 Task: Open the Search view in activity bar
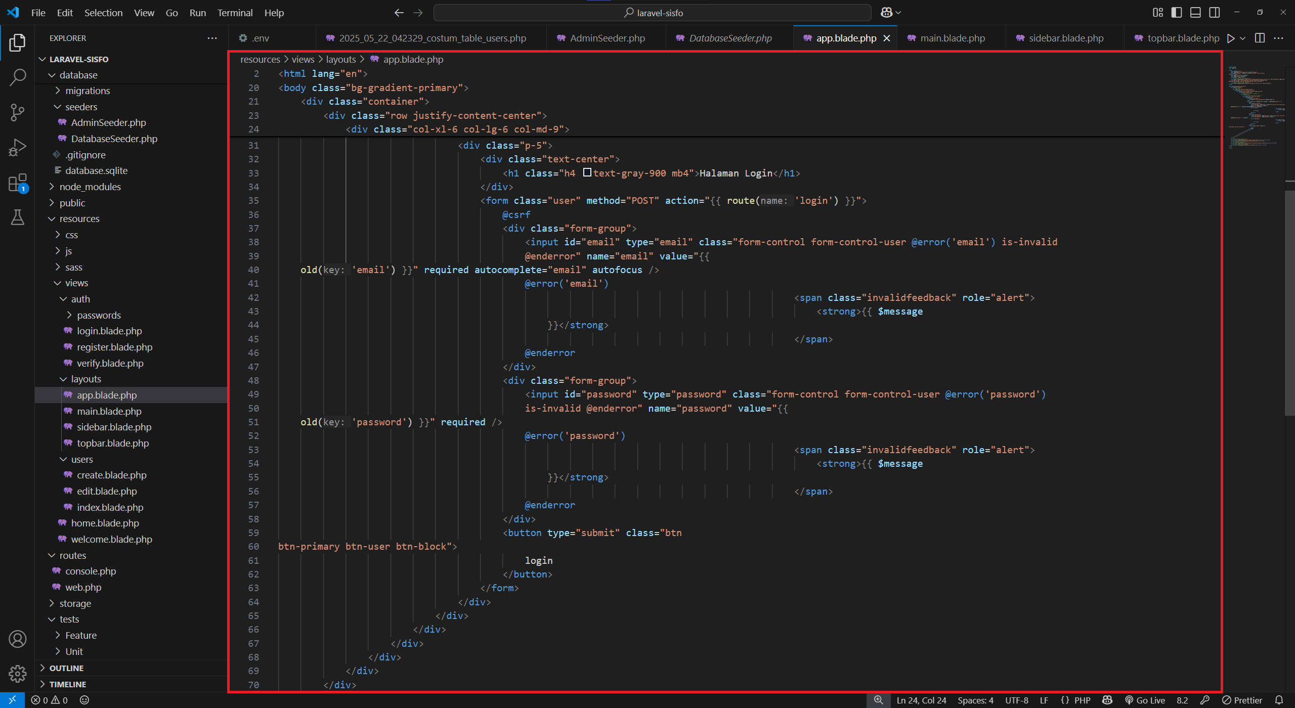coord(18,77)
